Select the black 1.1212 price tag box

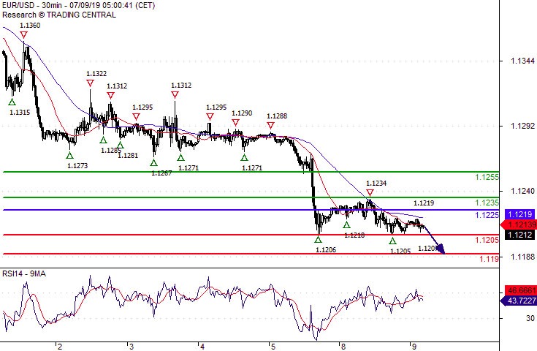(x=519, y=235)
